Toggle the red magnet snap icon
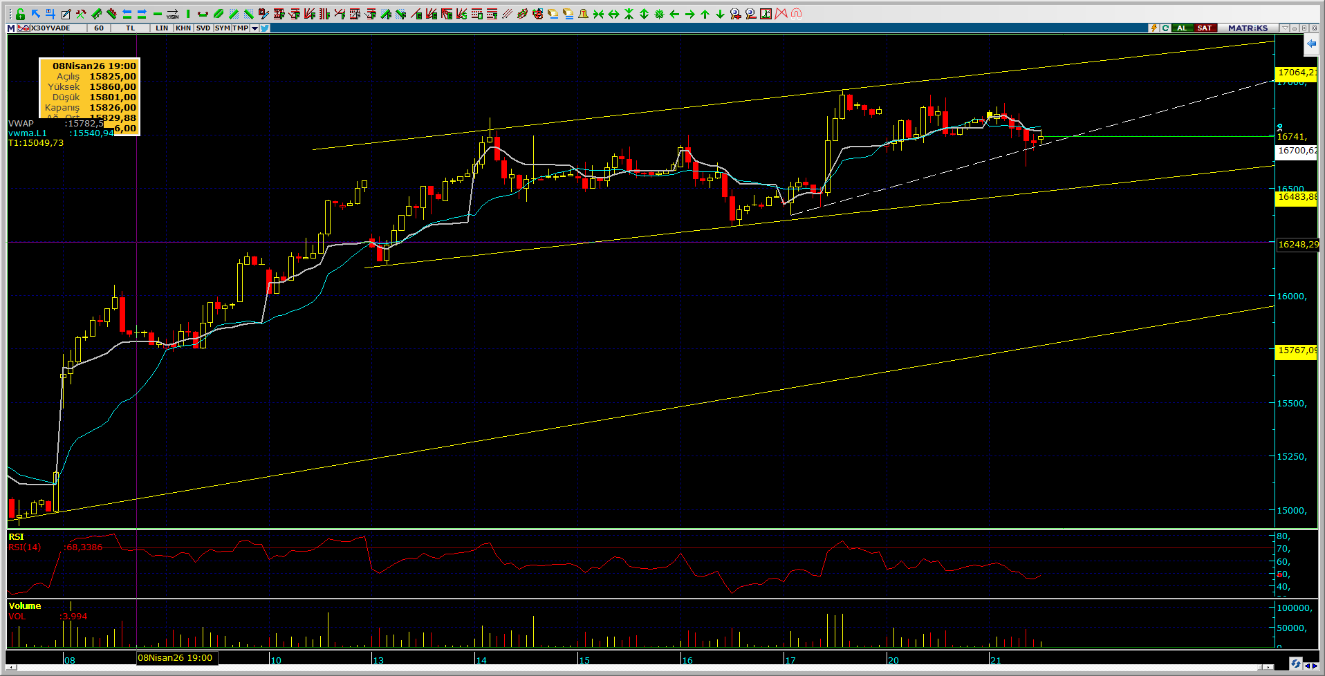This screenshot has width=1325, height=676. tap(796, 14)
